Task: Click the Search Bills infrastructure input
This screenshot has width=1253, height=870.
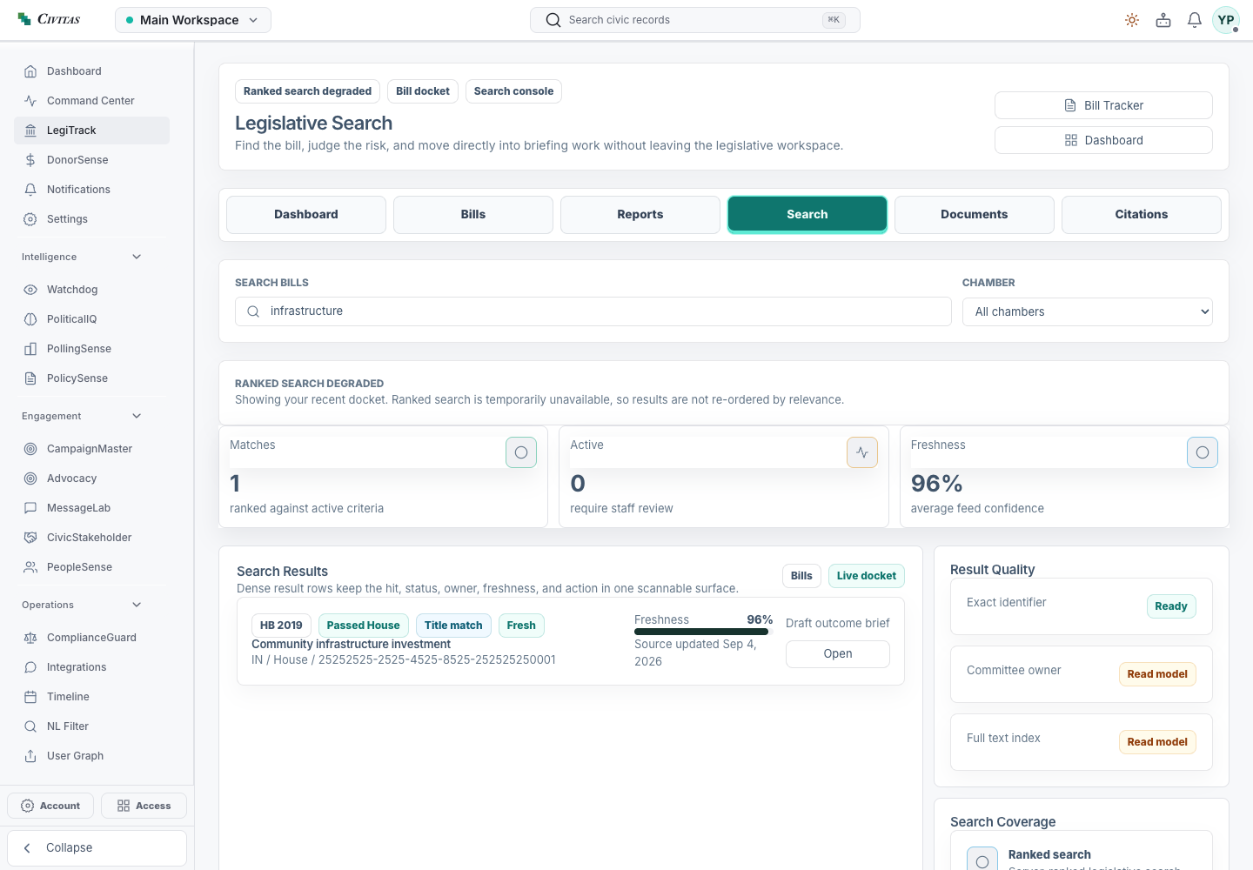Action: pyautogui.click(x=593, y=311)
